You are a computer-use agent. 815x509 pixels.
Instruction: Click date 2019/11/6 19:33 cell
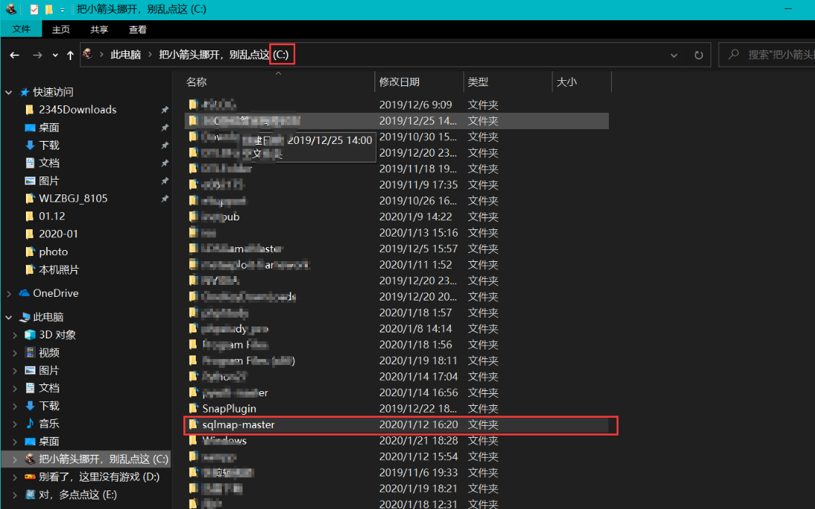[418, 473]
